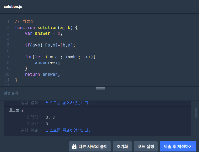Image resolution: width=199 pixels, height=152 pixels.
Task: Click the results panel scrollbar thumb
Action: pyautogui.click(x=196, y=113)
